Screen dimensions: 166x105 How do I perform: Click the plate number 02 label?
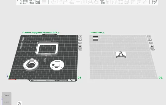pos(160,78)
